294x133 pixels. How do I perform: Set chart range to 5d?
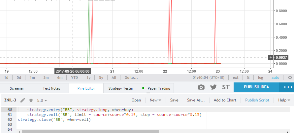[x=19, y=78]
